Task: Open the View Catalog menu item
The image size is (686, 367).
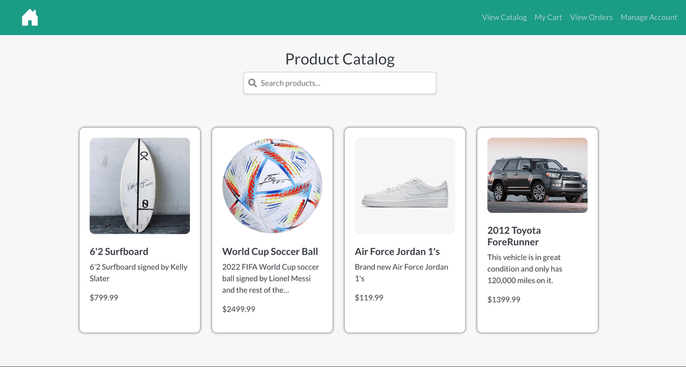Action: pos(504,18)
